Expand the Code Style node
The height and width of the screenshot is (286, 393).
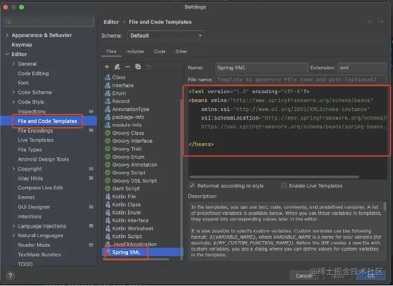(14, 102)
